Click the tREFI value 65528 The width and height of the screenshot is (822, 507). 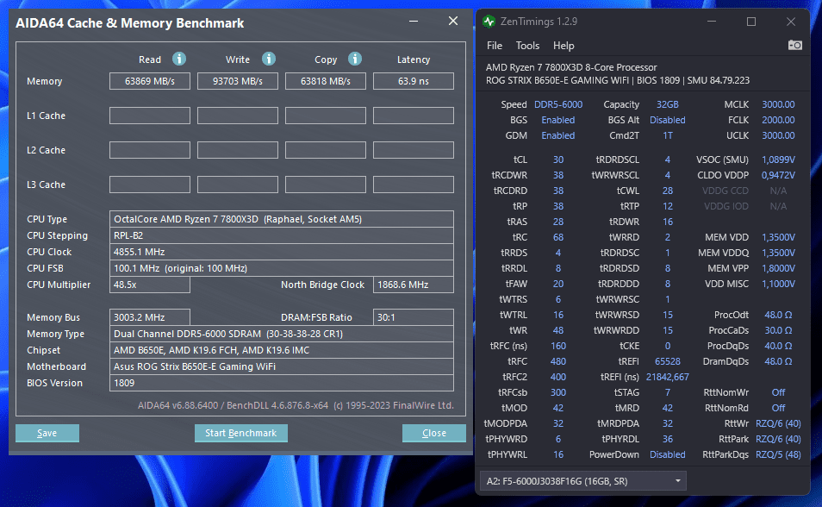[x=668, y=361]
